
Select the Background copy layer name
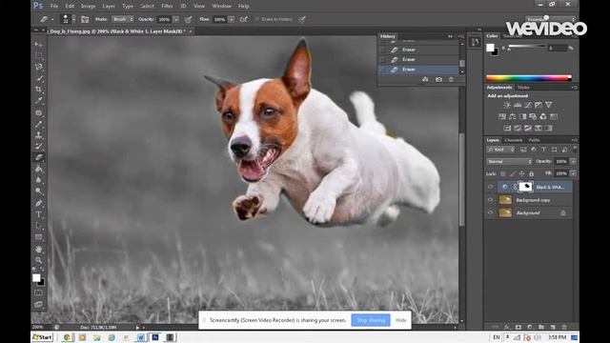[533, 200]
